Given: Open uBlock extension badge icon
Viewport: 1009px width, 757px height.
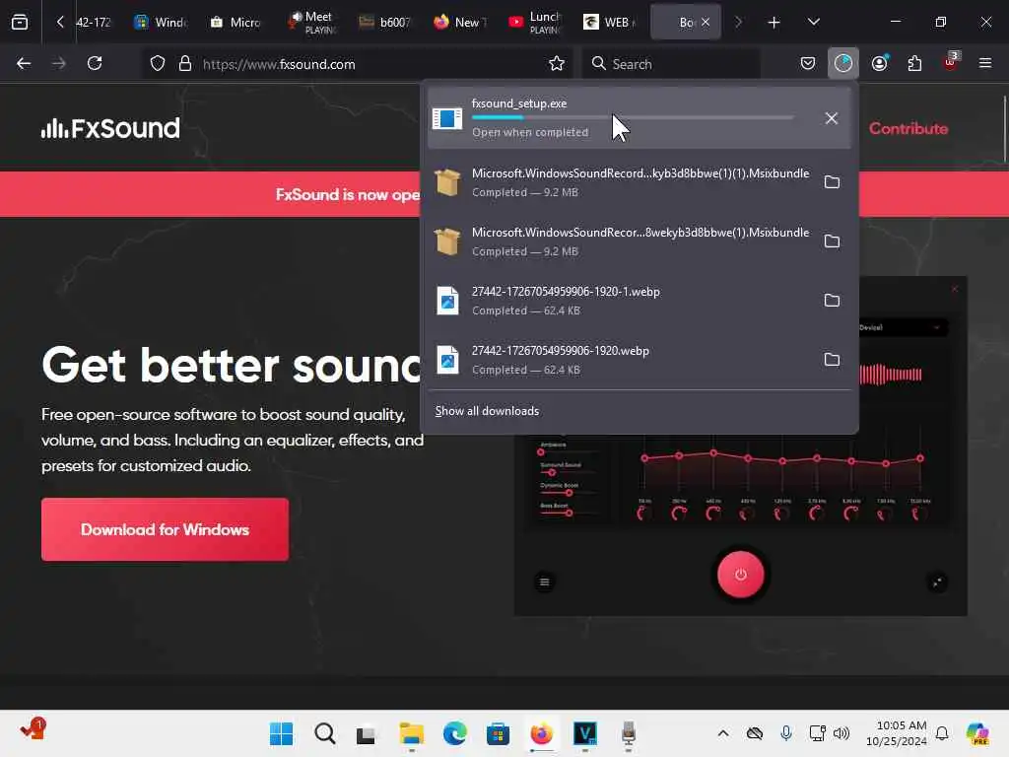Looking at the screenshot, I should (951, 62).
